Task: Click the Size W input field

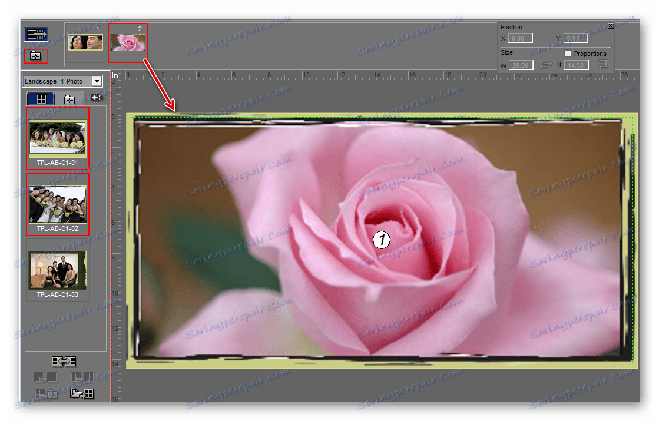Action: click(x=521, y=65)
